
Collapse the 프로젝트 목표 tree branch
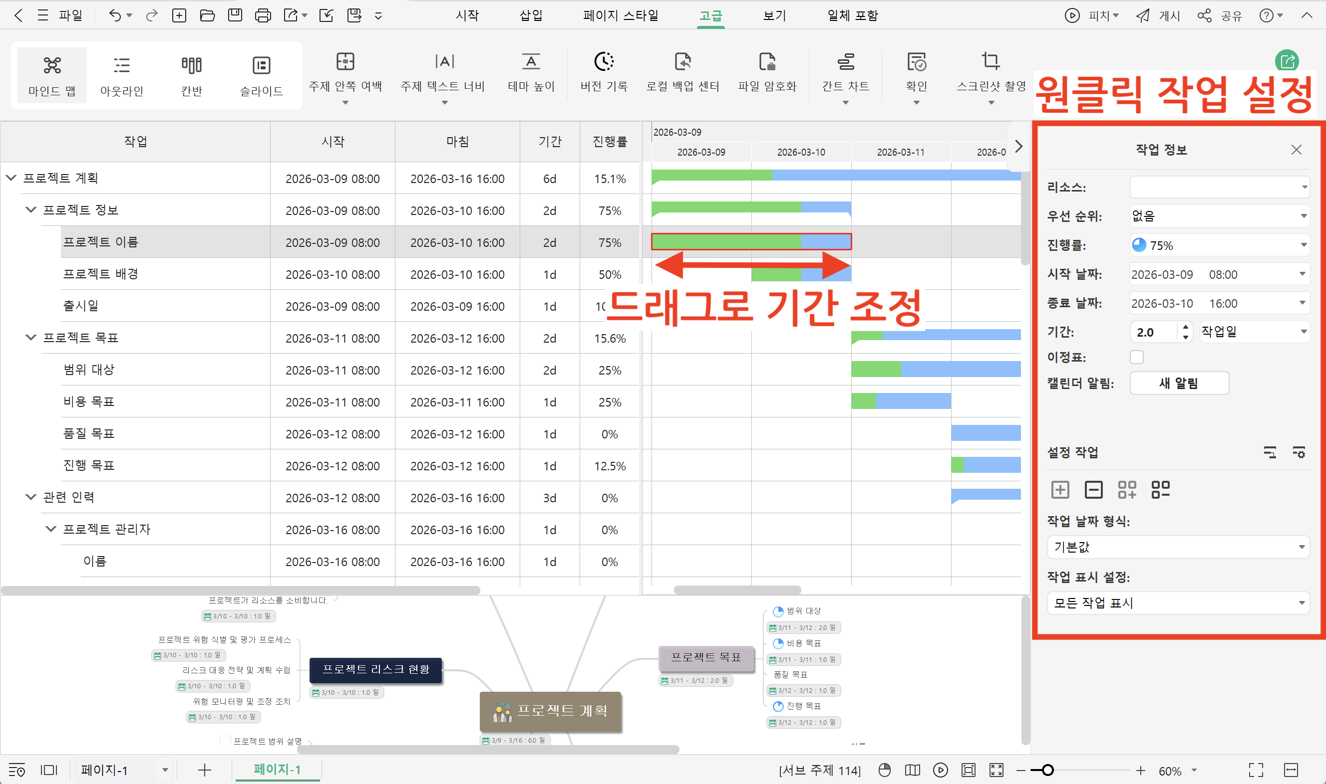[x=30, y=338]
